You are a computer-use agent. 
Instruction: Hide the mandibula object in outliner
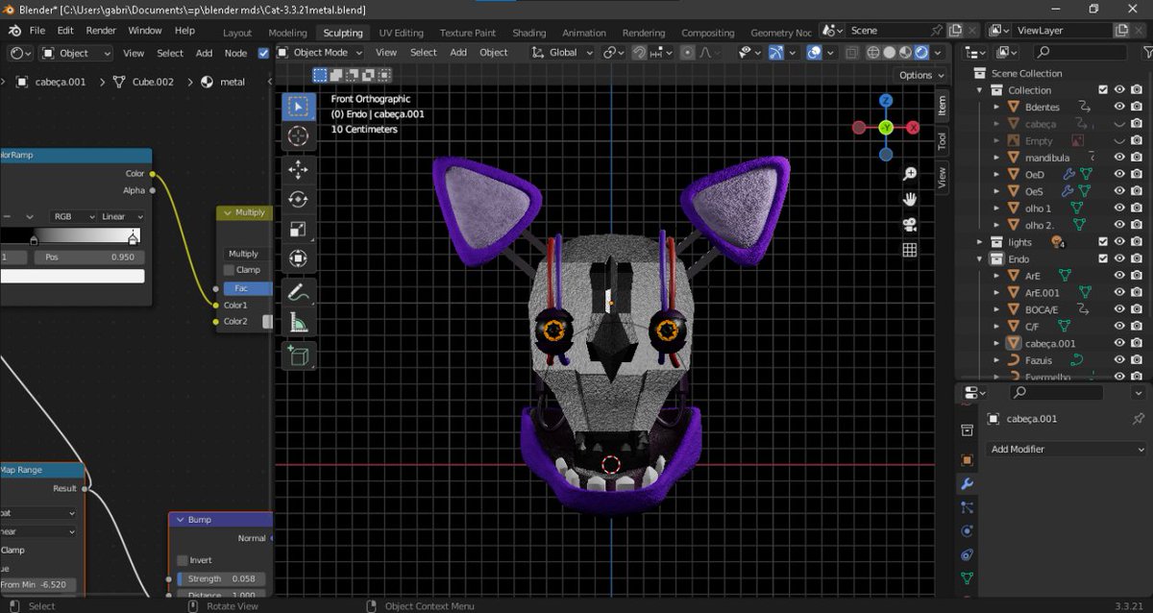coord(1119,158)
